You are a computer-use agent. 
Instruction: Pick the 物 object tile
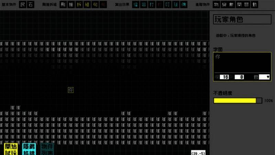pos(216,5)
